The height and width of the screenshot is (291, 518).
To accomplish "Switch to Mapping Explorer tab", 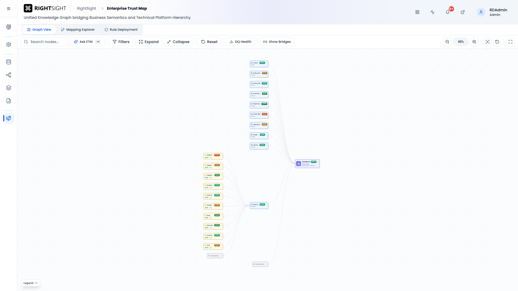I will coord(78,30).
